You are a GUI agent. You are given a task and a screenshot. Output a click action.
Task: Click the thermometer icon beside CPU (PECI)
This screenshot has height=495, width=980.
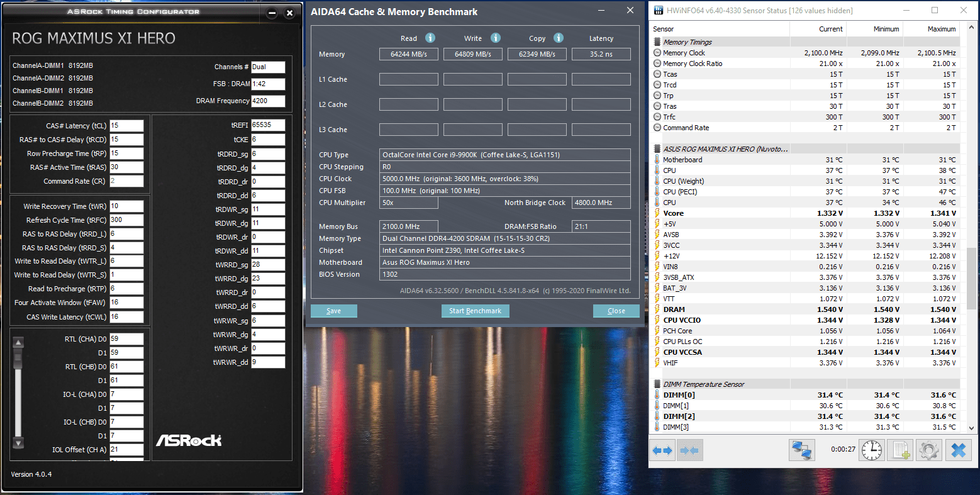657,192
